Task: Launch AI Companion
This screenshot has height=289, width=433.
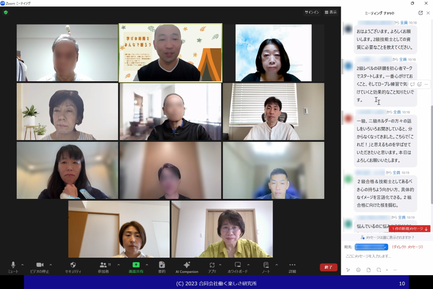Action: coord(186,267)
